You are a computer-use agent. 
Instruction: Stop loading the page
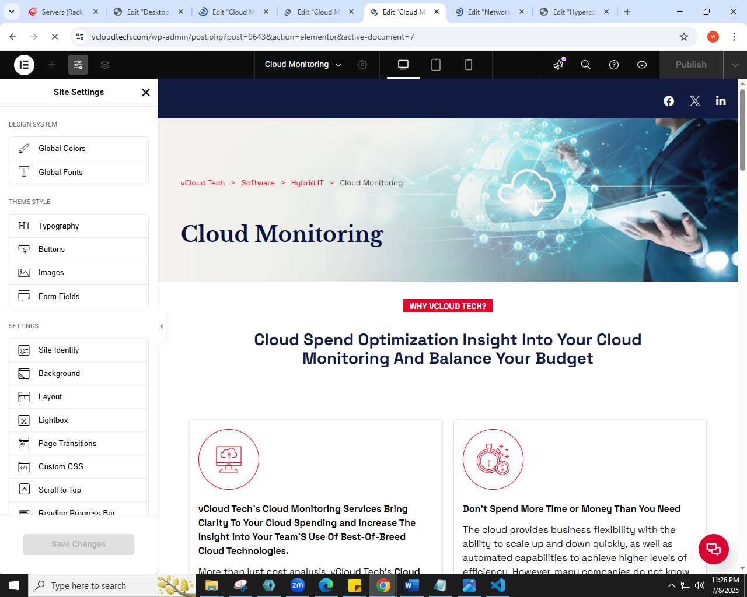pyautogui.click(x=54, y=37)
